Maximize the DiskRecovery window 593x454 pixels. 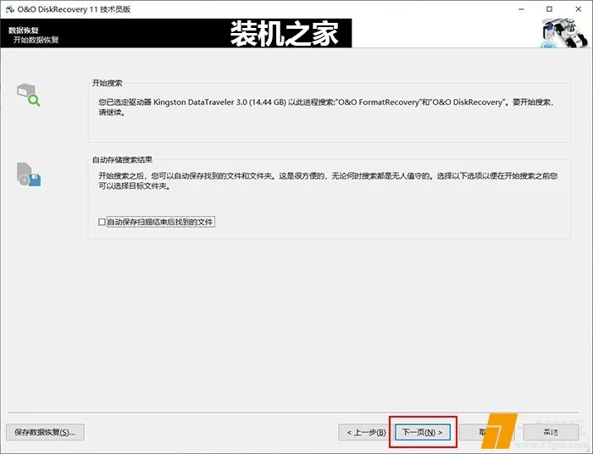pyautogui.click(x=550, y=8)
